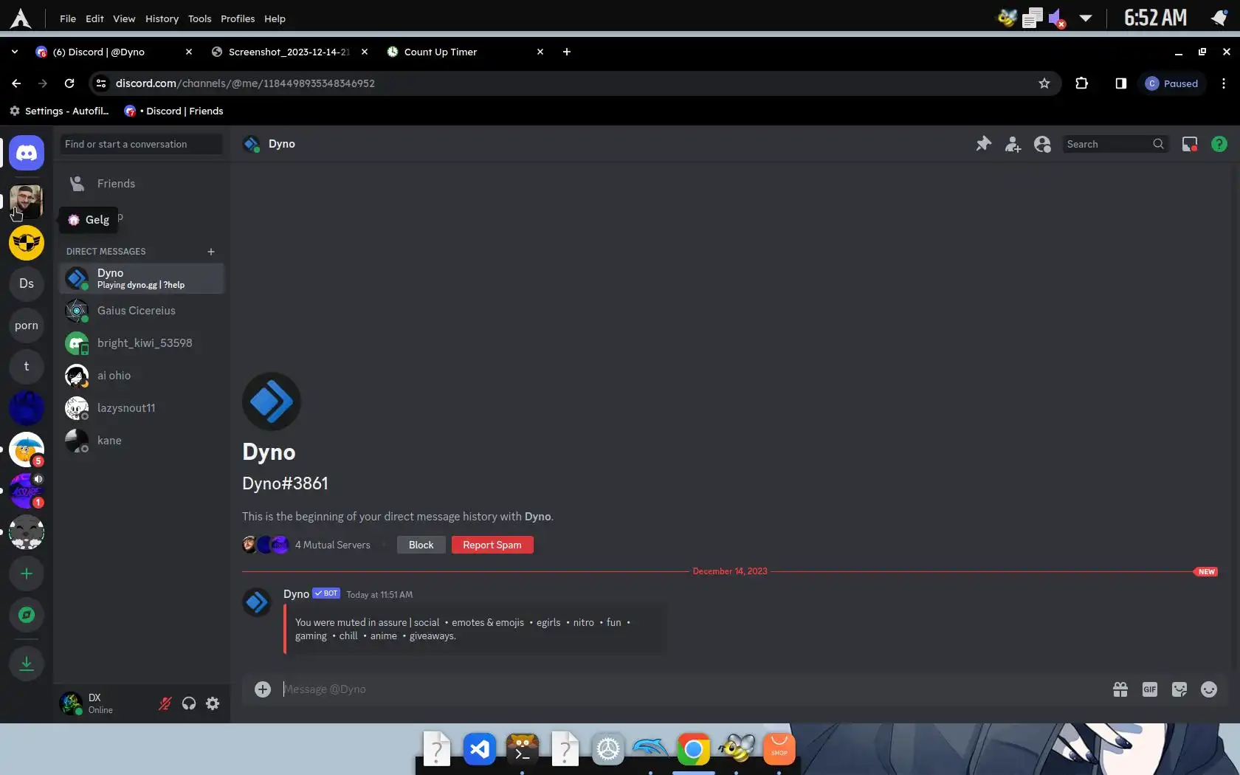Open DM with Gaius Cicereius
1240x775 pixels.
tap(141, 311)
